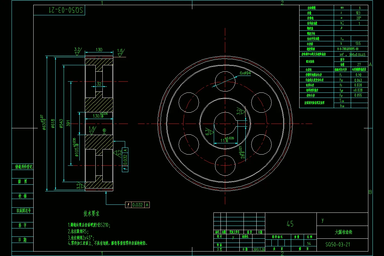Click the '旧底图总号' cell in left margin
This screenshot has width=384, height=256.
[x=22, y=210]
